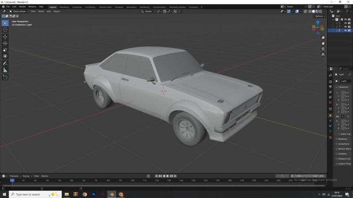Image resolution: width=353 pixels, height=198 pixels.
Task: Click the viewport pan hand icon
Action: tap(323, 43)
